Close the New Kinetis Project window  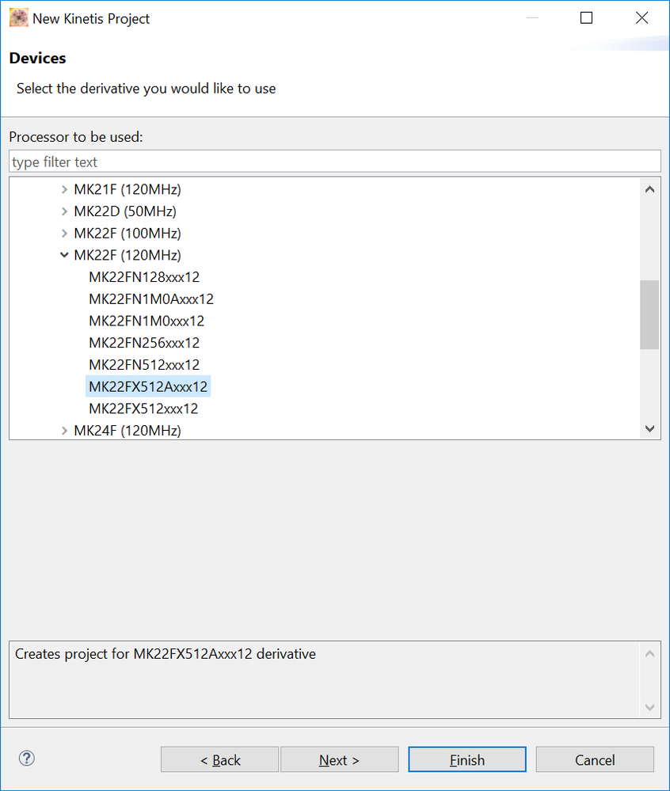[641, 18]
